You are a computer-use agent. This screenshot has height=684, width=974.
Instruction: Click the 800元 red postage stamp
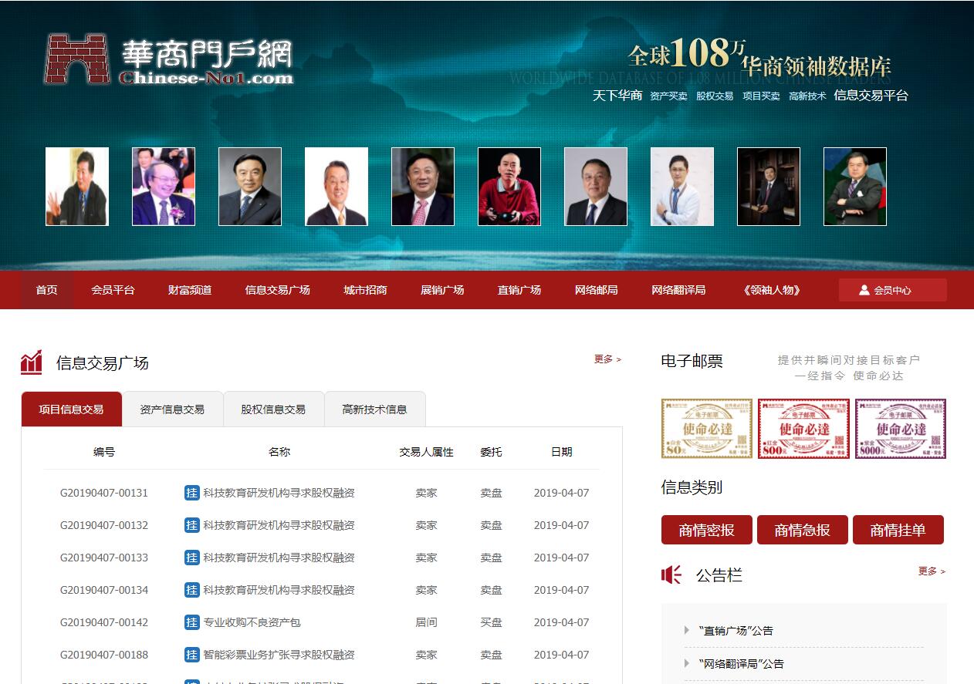tap(803, 429)
